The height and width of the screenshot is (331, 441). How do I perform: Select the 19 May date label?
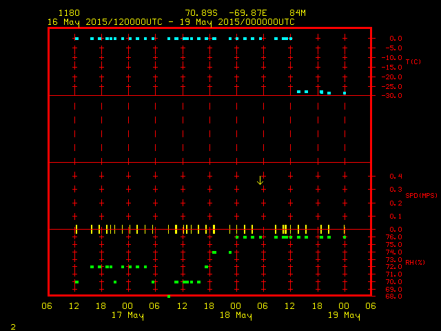point(344,316)
